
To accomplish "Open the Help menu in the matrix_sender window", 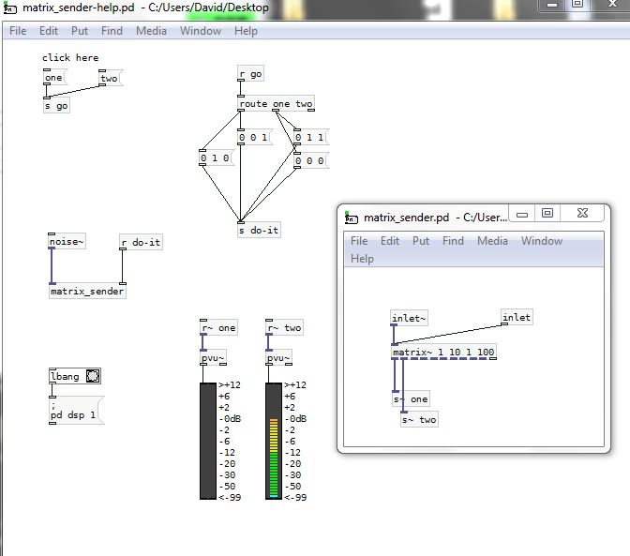I will 362,259.
